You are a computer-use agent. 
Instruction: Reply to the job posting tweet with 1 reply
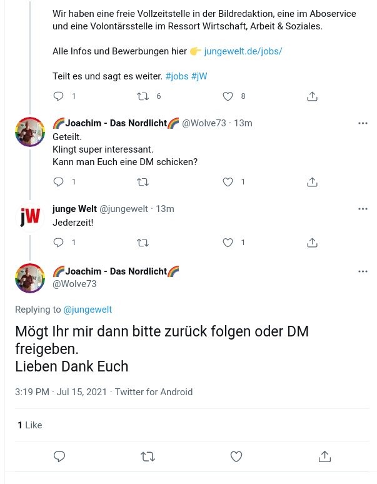[59, 96]
